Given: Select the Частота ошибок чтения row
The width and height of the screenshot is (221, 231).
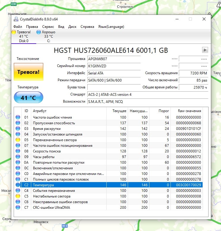Looking at the screenshot, I should click(108, 117).
